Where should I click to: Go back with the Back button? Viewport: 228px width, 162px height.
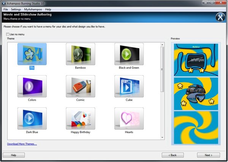[173, 155]
